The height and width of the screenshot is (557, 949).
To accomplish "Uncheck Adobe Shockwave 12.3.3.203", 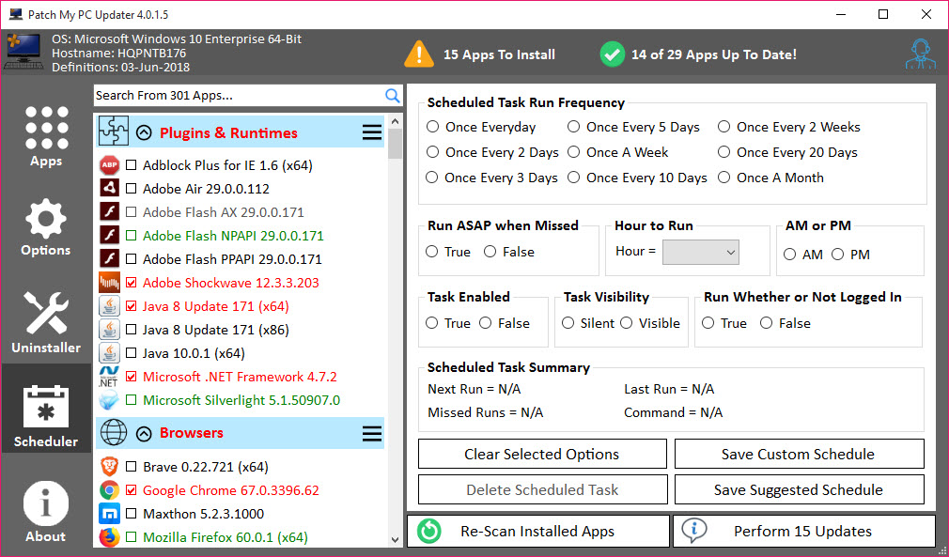I will click(x=131, y=283).
